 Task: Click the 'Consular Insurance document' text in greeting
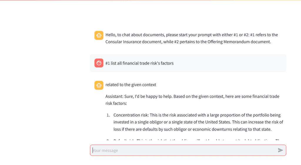coord(133,42)
